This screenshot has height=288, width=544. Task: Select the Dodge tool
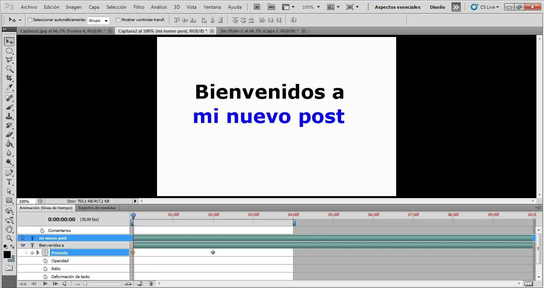(9, 162)
